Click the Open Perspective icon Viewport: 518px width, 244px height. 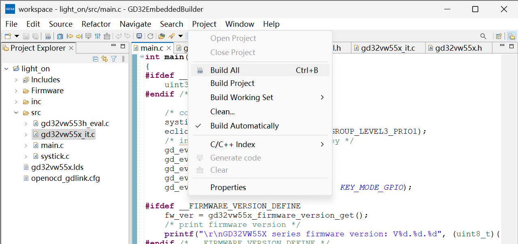tap(499, 36)
